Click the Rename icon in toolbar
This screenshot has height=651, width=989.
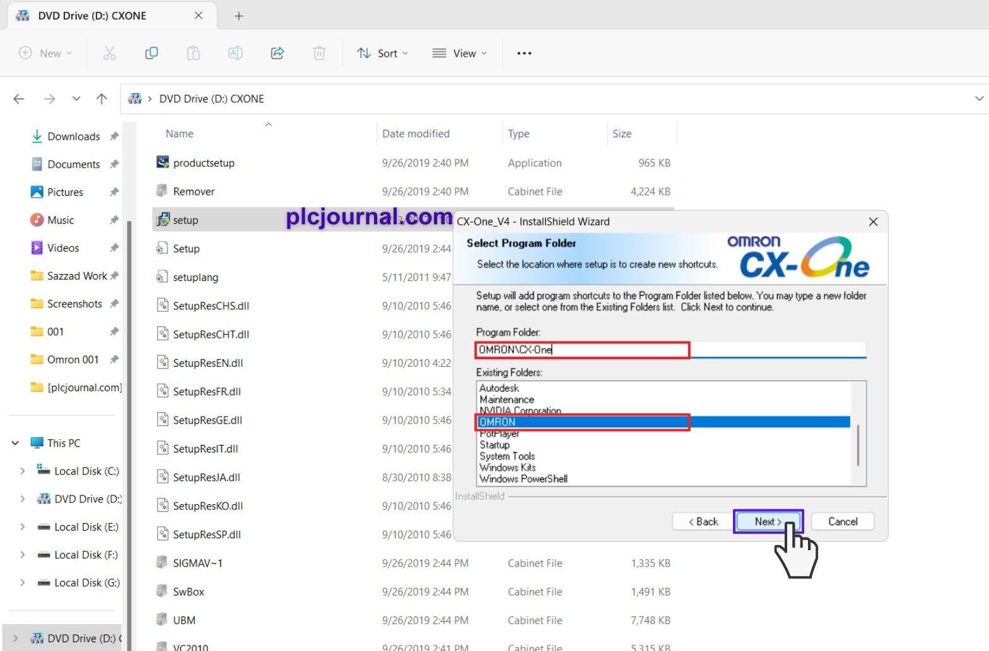pos(235,54)
